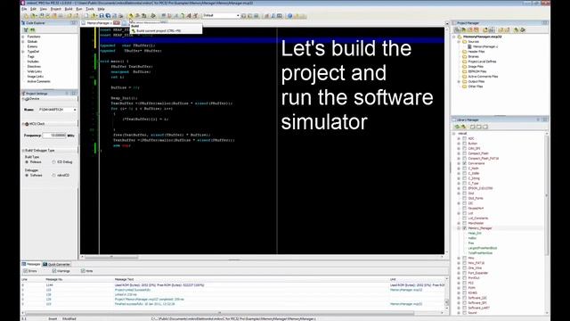This screenshot has width=570, height=321.
Task: Expand the Globals node in Code Explorer
Action: pyautogui.click(x=23, y=42)
